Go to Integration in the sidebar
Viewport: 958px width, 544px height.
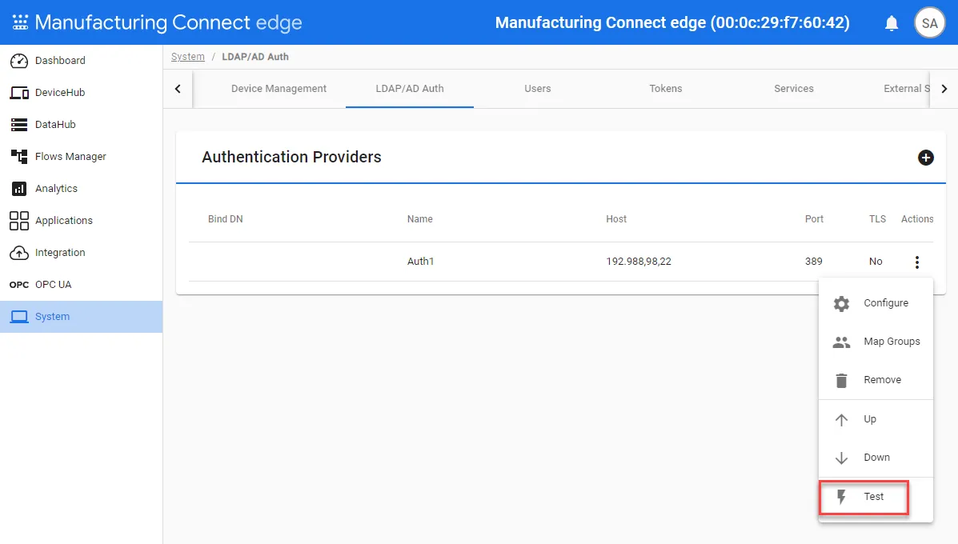pyautogui.click(x=82, y=253)
